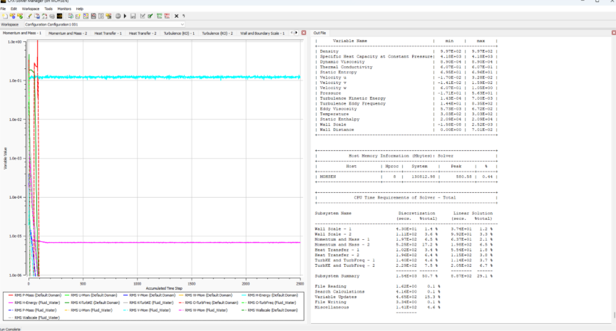Switch to the Heat Transfer - 1 tab
Screen dimensions: 616x331
[108, 33]
